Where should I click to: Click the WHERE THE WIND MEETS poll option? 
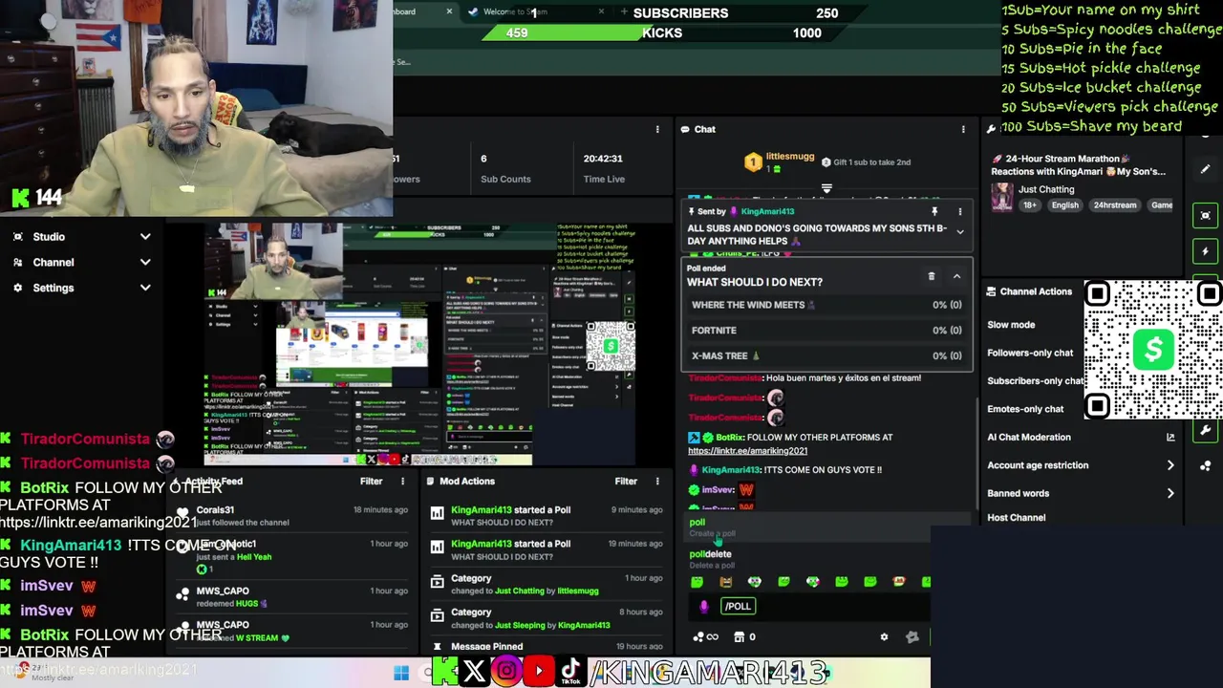826,305
